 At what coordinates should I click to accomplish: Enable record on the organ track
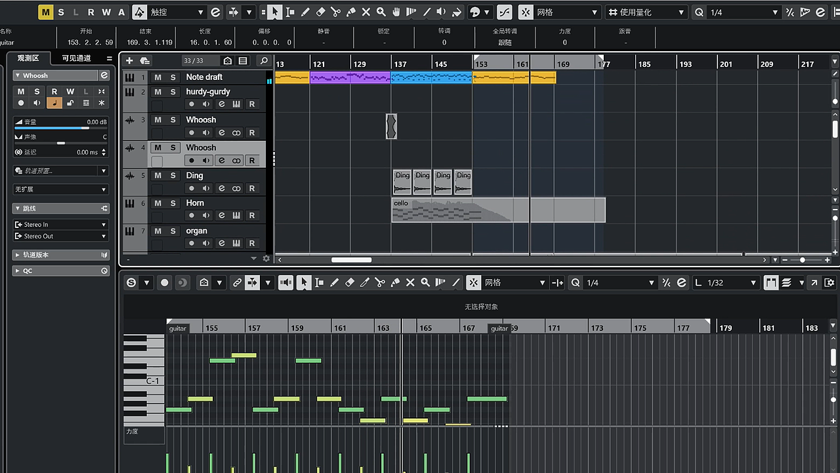192,244
